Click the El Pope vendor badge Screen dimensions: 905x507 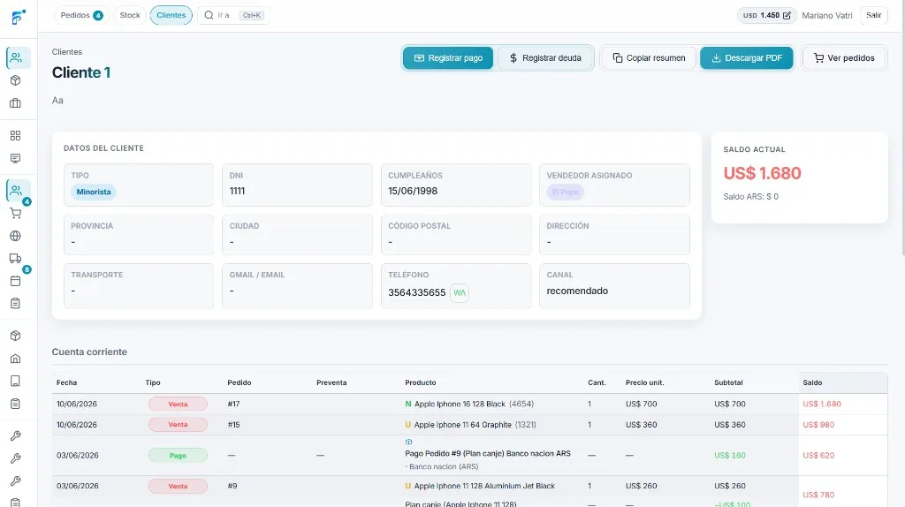point(565,192)
